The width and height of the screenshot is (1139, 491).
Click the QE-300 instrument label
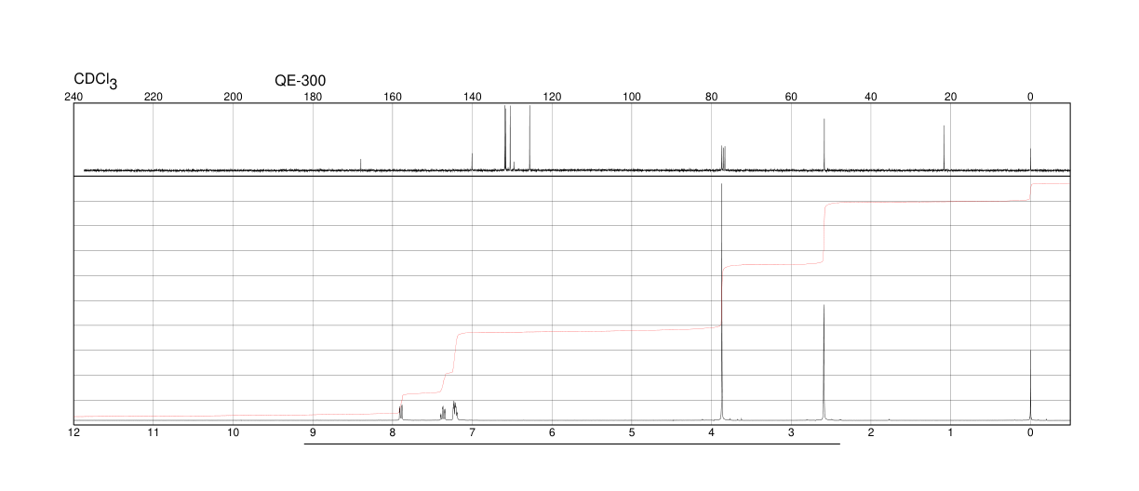(301, 81)
